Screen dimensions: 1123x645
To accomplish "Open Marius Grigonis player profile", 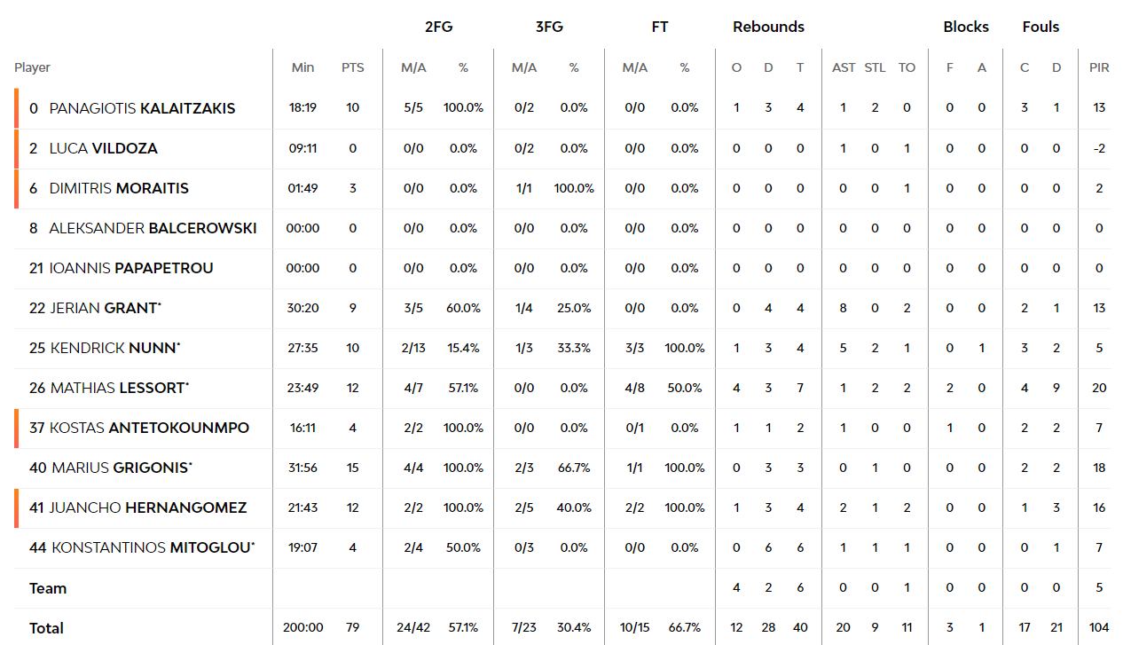I will point(121,468).
